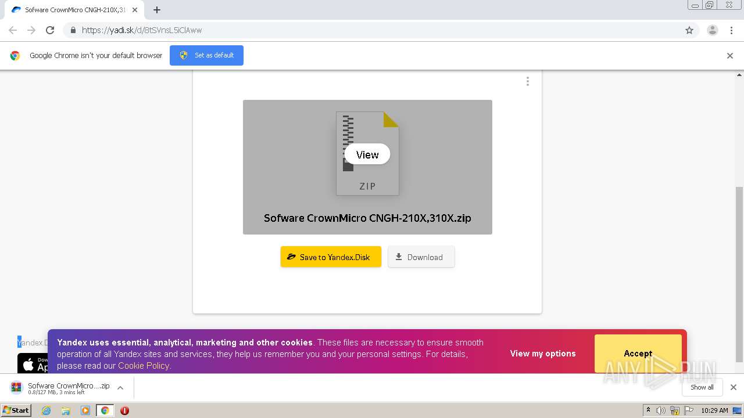Click the Chrome logo in the infobar
The image size is (744, 418).
pos(15,56)
